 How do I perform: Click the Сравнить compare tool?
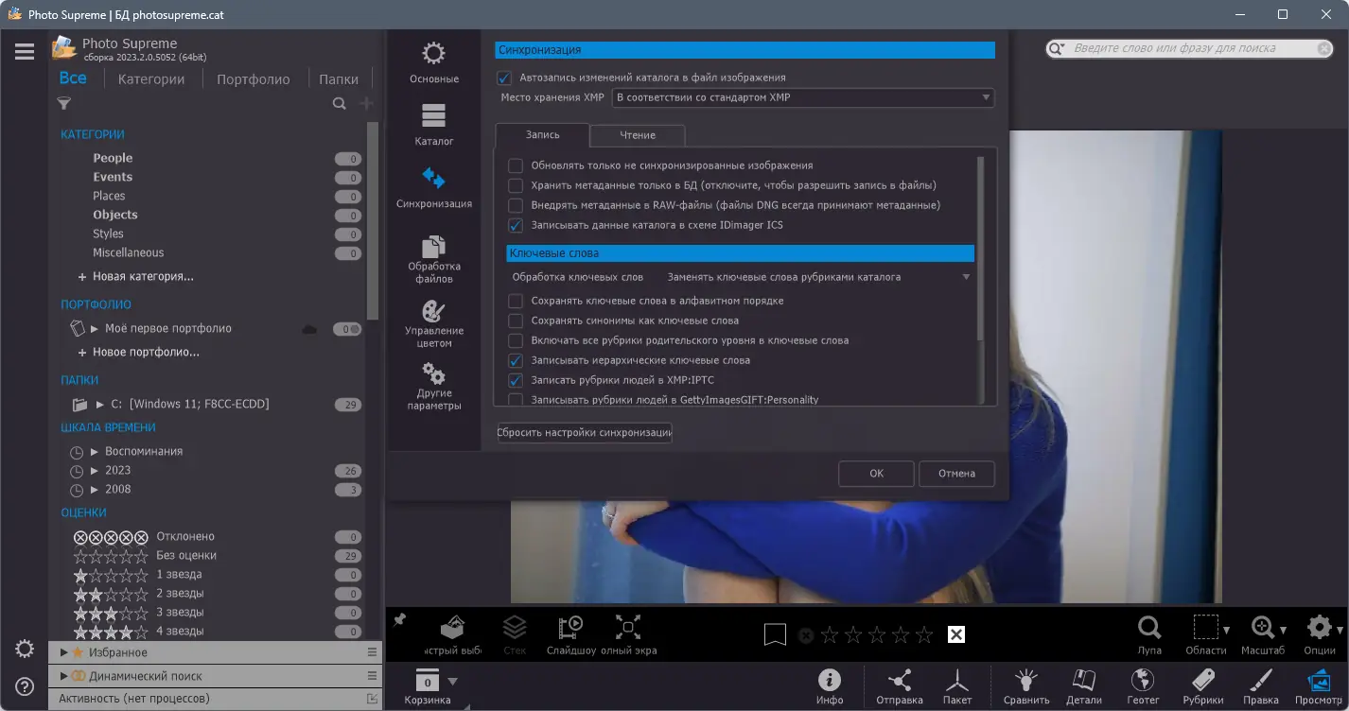pos(1026,687)
